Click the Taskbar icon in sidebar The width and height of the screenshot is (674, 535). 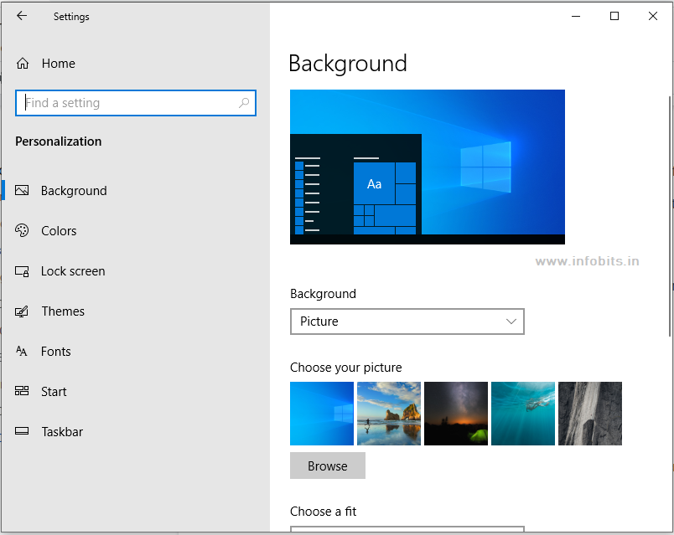pyautogui.click(x=23, y=432)
